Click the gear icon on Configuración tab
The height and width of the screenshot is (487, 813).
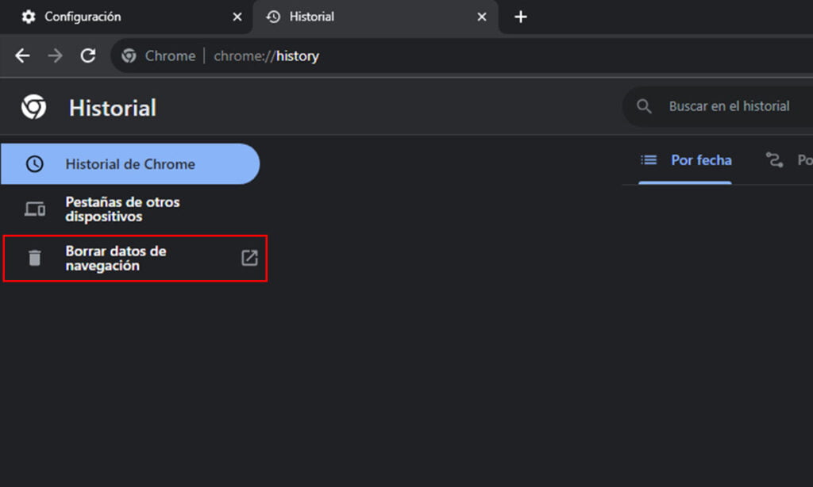(x=29, y=17)
